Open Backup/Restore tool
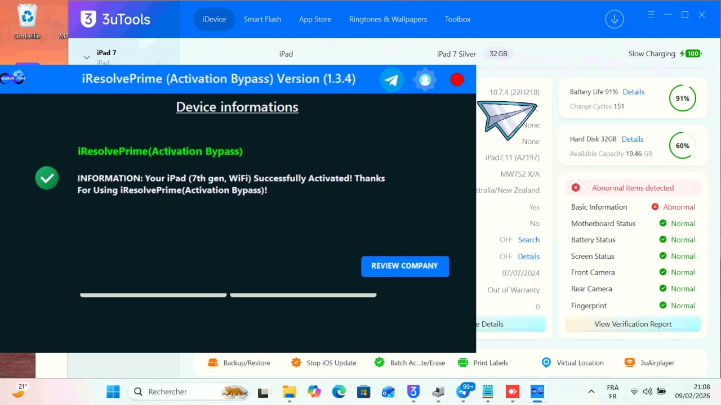Viewport: 721px width, 405px height. [x=239, y=363]
